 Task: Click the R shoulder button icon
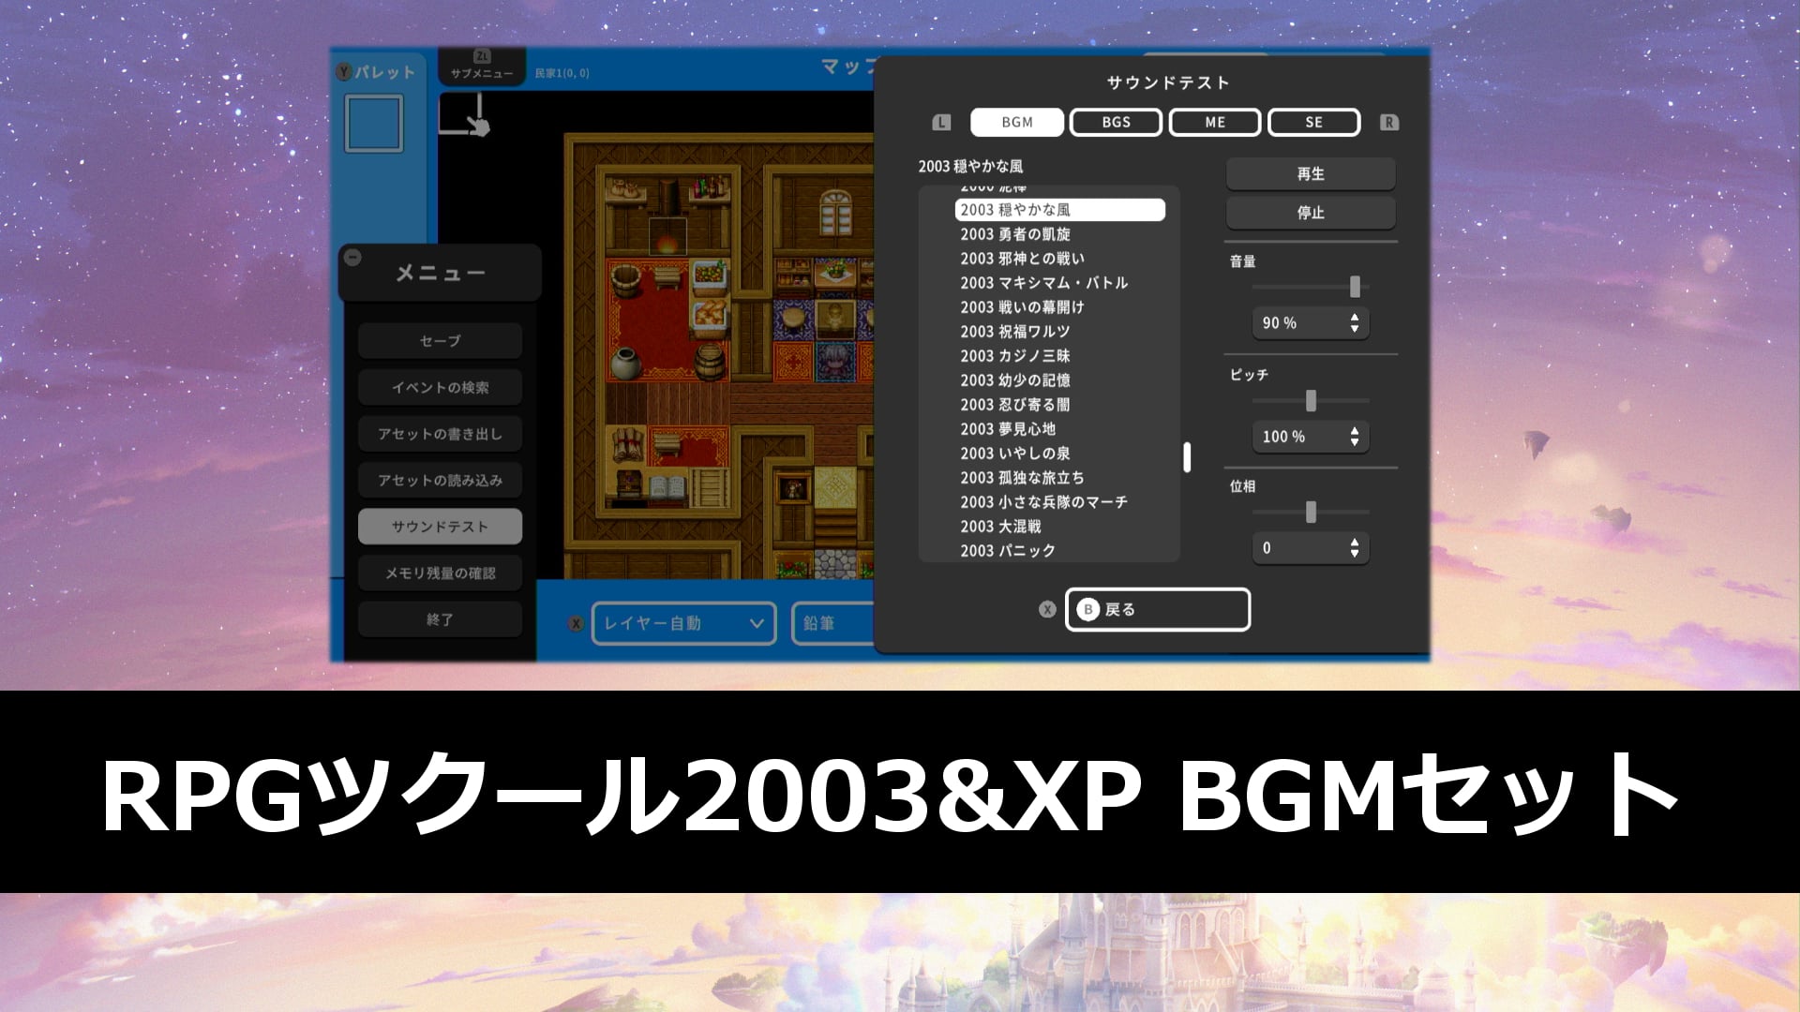pyautogui.click(x=1389, y=123)
